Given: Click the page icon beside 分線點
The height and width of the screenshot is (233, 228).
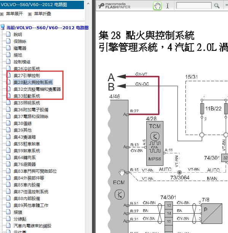Looking at the screenshot, I should point(8,219).
